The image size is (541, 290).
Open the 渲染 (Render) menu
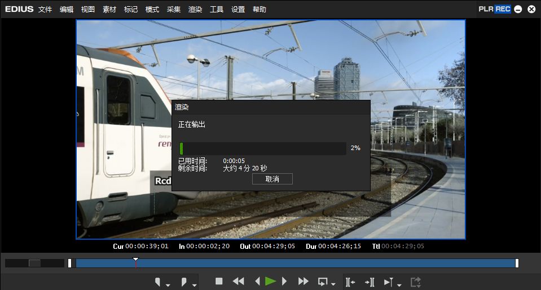(x=195, y=10)
